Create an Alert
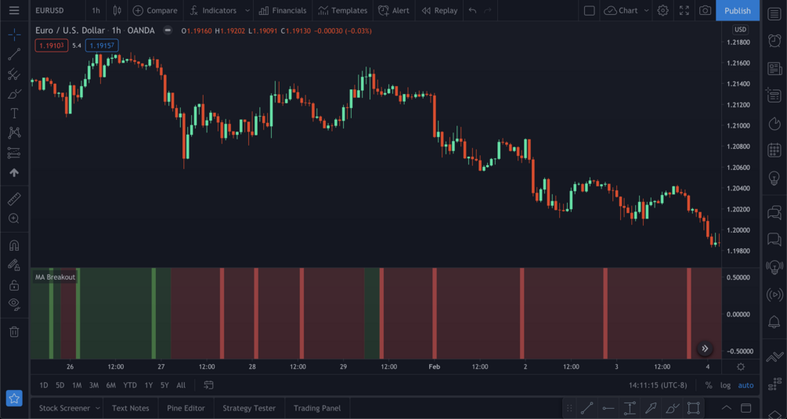Screen dimensions: 787x419 click(x=394, y=10)
